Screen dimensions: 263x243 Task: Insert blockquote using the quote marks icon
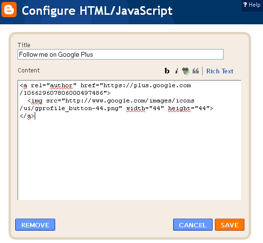tap(195, 71)
